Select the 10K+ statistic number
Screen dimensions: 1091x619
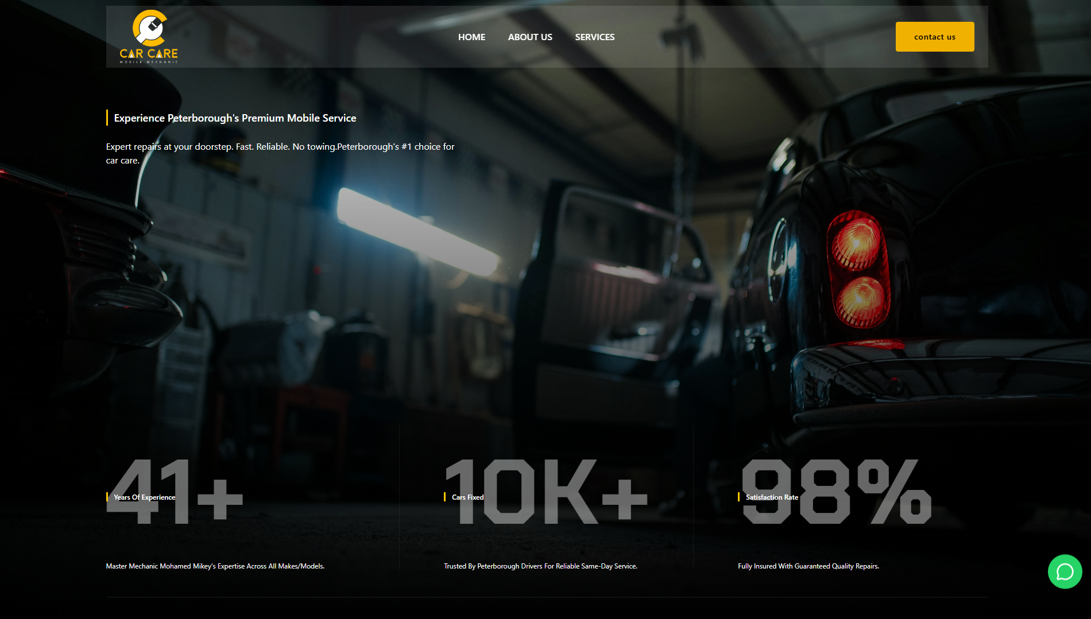(x=546, y=492)
